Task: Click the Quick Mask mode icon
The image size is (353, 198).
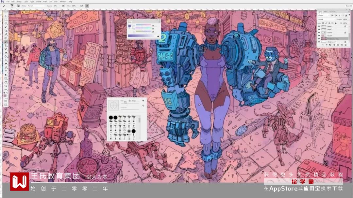Action: (x=6, y=101)
